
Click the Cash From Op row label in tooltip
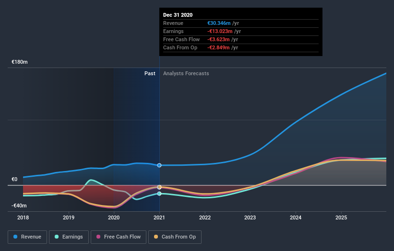click(x=180, y=47)
